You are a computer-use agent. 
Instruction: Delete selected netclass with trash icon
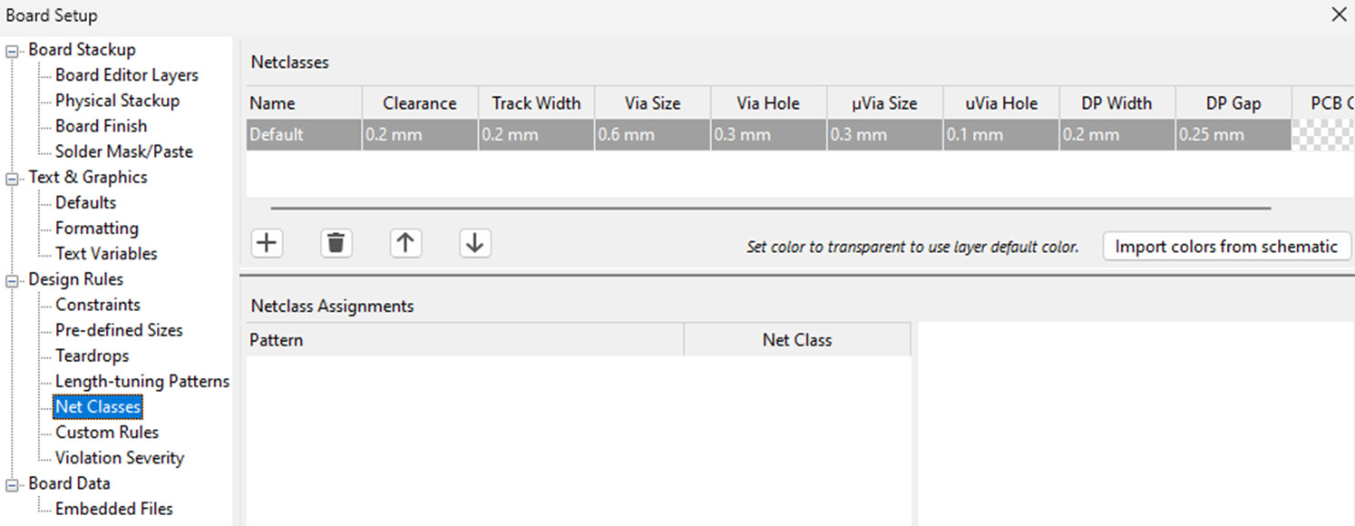pos(336,243)
